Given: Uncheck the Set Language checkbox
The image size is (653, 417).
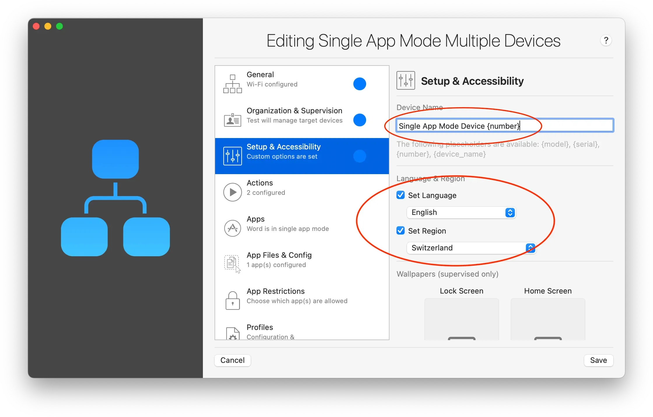Looking at the screenshot, I should [401, 195].
